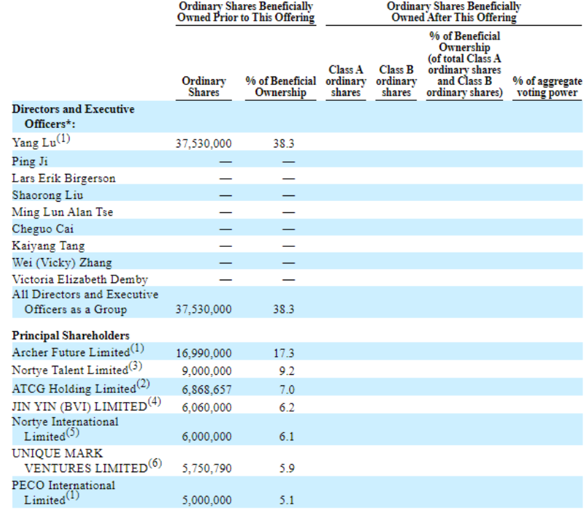Click the 17.3 ownership percentage
Screen dimensions: 588x514
click(284, 353)
